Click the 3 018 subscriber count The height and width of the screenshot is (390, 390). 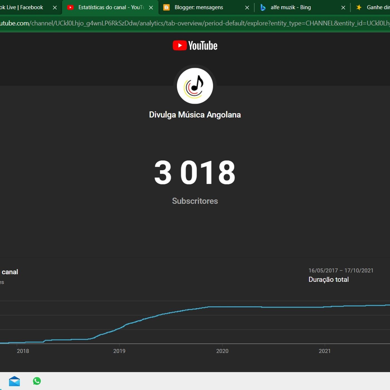click(195, 172)
